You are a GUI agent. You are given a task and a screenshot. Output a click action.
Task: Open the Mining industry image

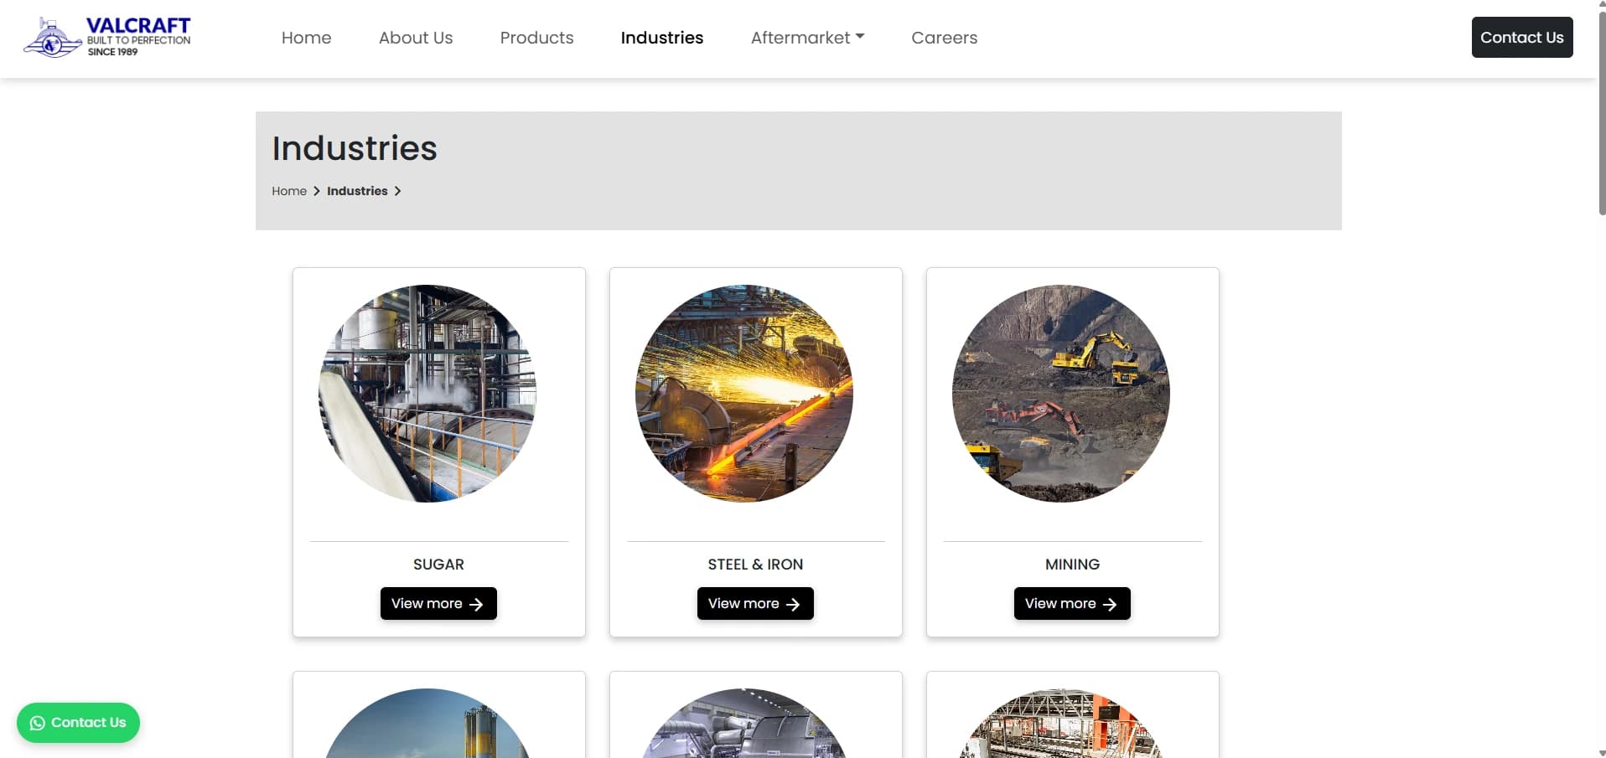(1061, 394)
